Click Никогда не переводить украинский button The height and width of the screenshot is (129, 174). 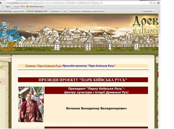(87, 11)
